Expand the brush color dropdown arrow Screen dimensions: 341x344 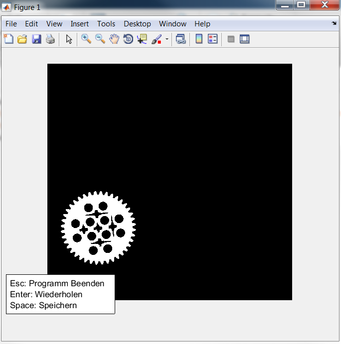(167, 39)
